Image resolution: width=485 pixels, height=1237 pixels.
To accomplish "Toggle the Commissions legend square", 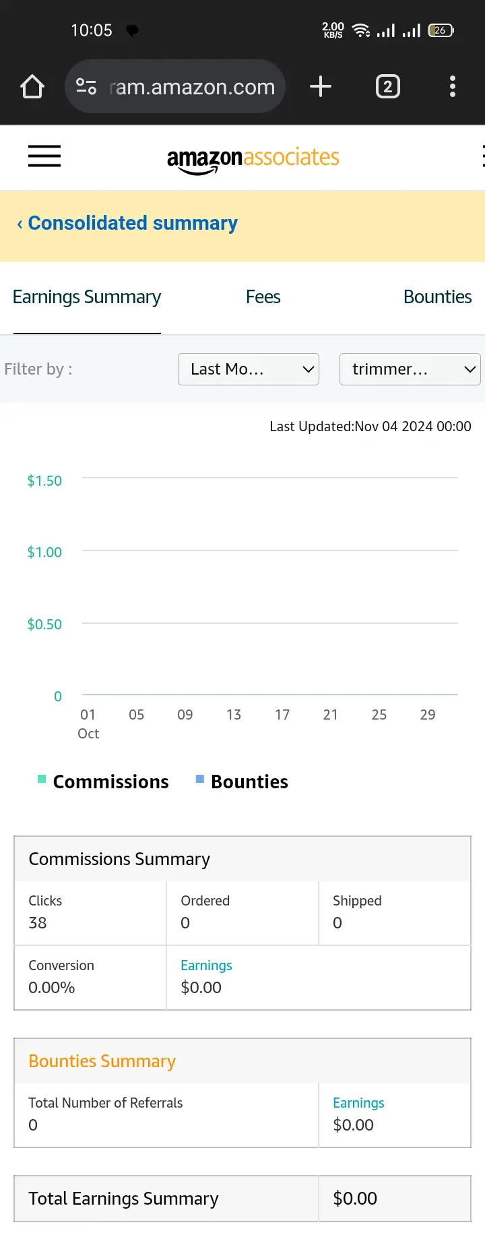I will 42,779.
